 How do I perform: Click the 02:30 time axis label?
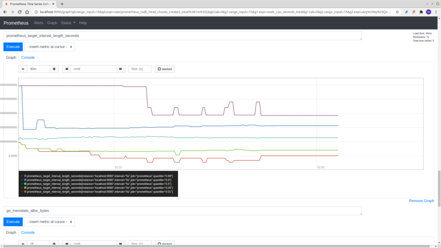321,167
